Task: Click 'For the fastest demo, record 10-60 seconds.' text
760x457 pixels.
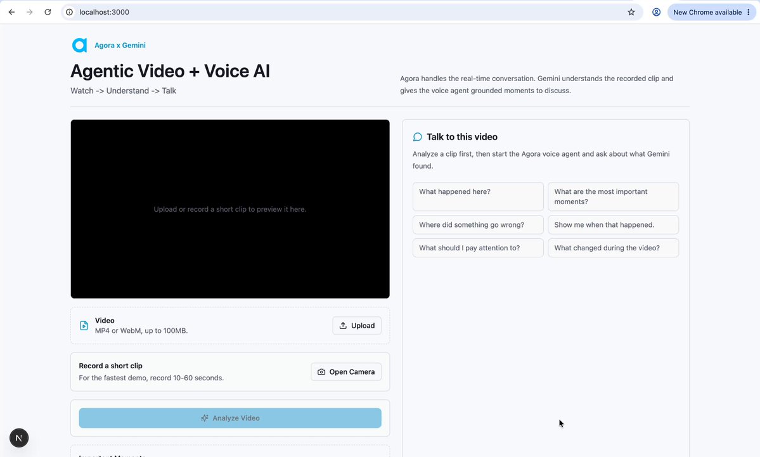Action: 151,378
